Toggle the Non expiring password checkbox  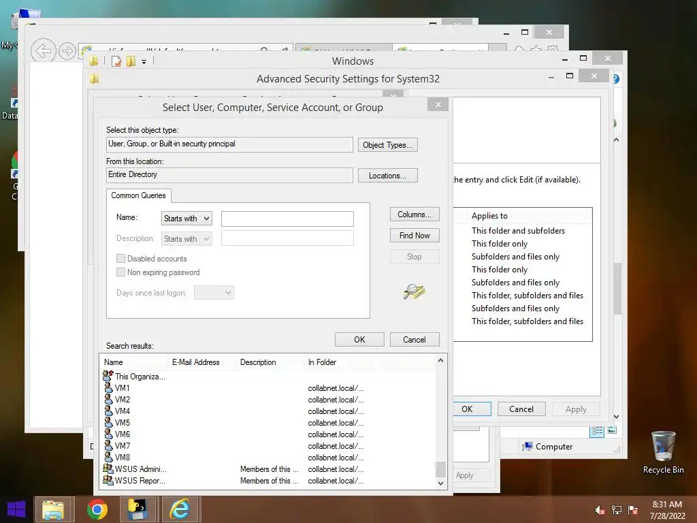point(120,272)
